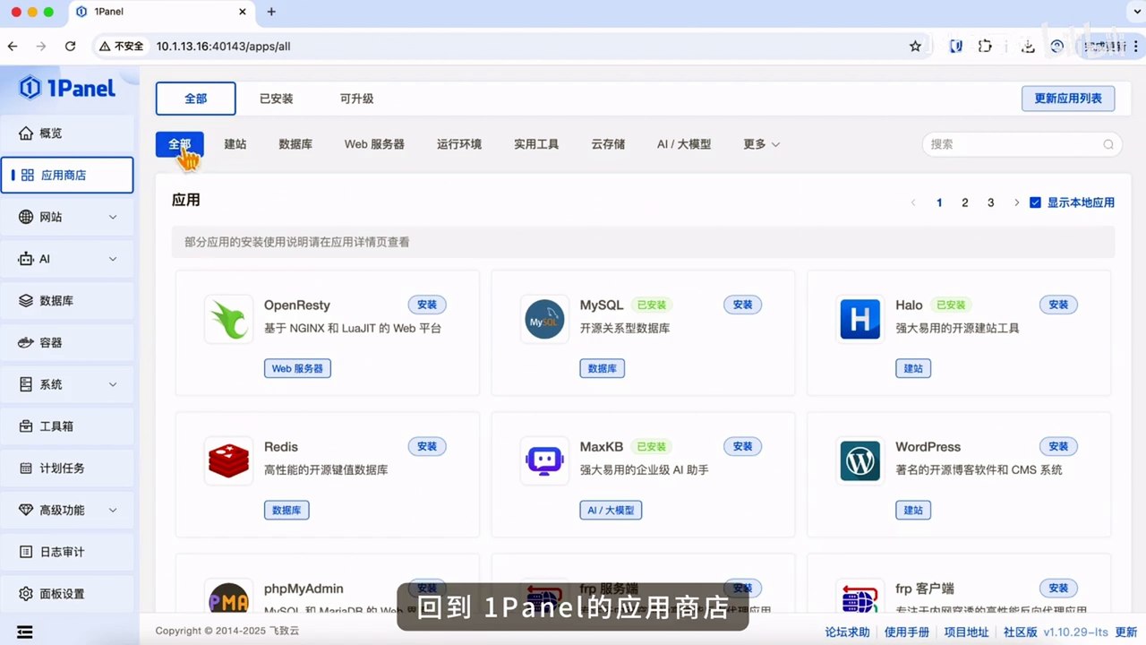The width and height of the screenshot is (1146, 645).
Task: Click the browser address bar URL
Action: pyautogui.click(x=223, y=46)
